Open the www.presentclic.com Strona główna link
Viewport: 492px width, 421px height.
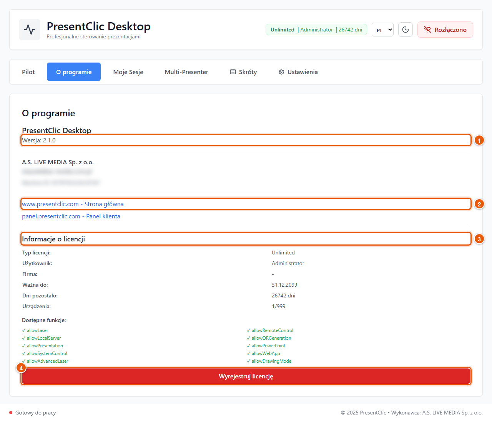73,204
